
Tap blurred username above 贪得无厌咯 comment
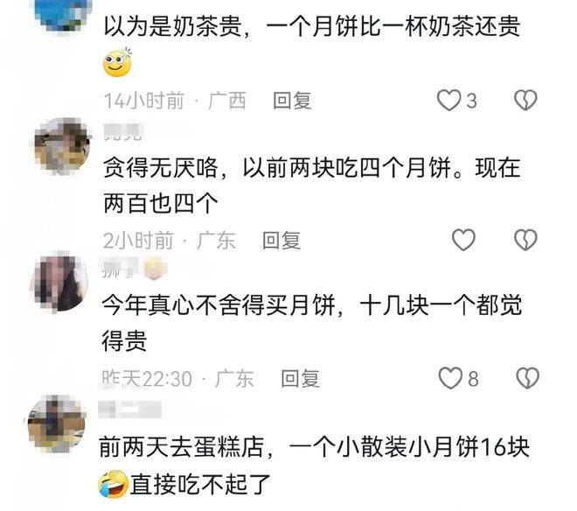click(123, 133)
